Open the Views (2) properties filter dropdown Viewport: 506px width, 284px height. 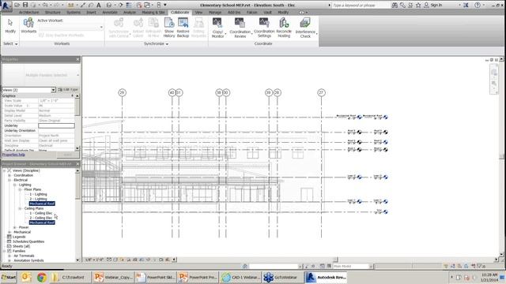[53, 90]
